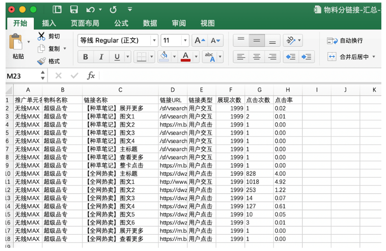Open the customize quick access toolbar menu
The width and height of the screenshot is (386, 251).
click(130, 9)
